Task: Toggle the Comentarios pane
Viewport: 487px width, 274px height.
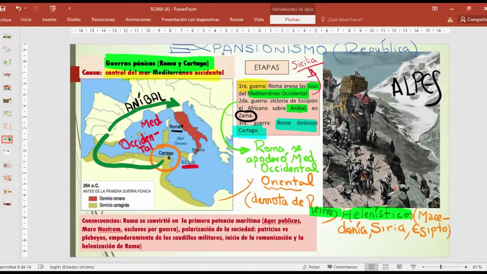Action: (342, 267)
